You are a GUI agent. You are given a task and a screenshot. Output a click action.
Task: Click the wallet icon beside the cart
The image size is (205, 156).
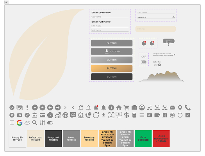coord(134,108)
